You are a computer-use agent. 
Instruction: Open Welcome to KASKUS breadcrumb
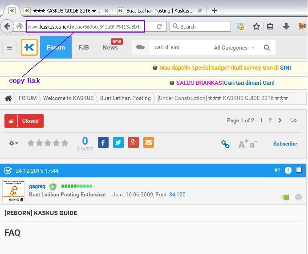pyautogui.click(x=69, y=98)
